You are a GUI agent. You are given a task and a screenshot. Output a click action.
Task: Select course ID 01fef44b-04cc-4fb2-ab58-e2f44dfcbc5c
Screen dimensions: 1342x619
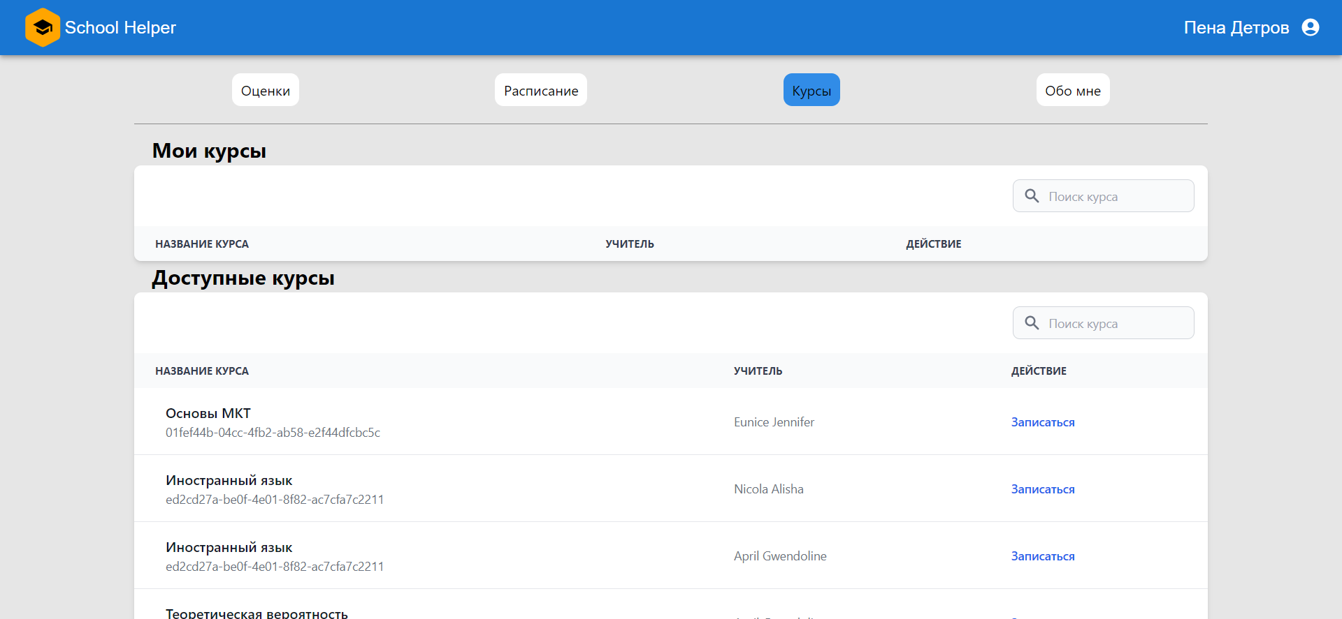pos(273,433)
